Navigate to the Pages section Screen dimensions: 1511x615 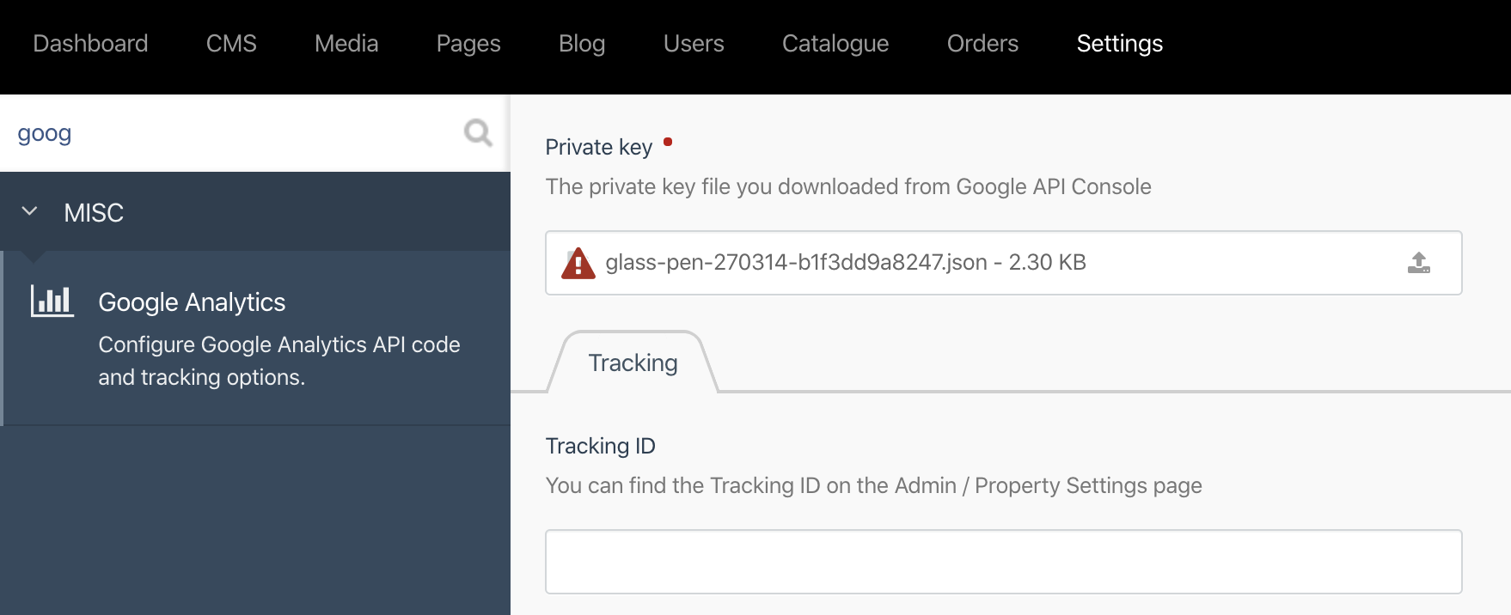(468, 43)
